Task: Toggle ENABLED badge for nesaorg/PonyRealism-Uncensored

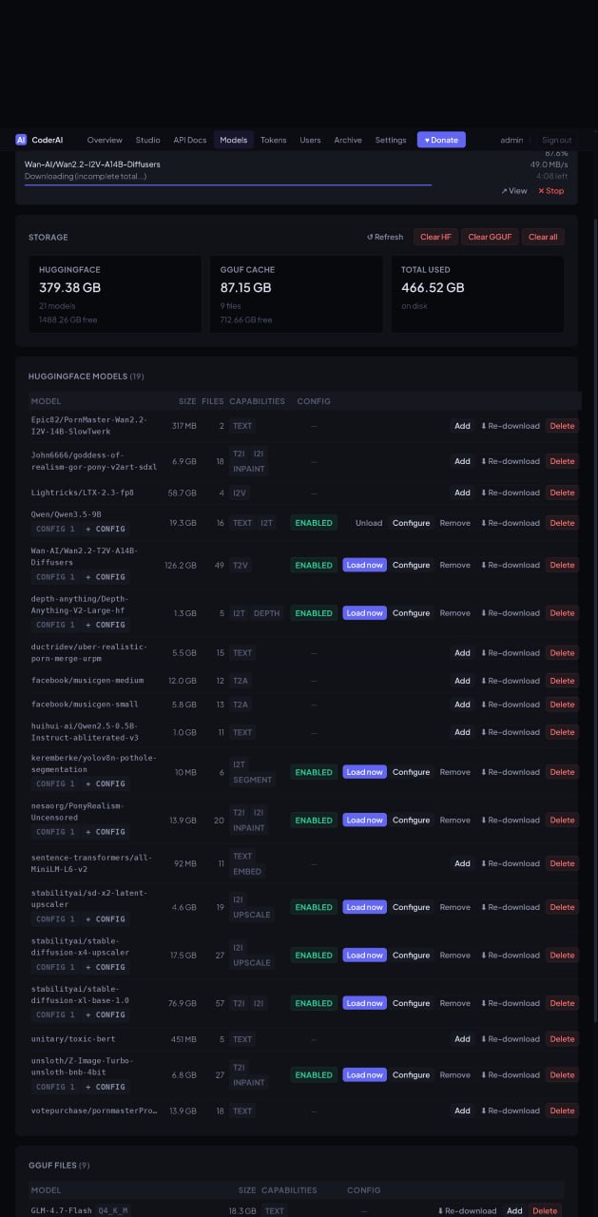Action: pyautogui.click(x=314, y=820)
